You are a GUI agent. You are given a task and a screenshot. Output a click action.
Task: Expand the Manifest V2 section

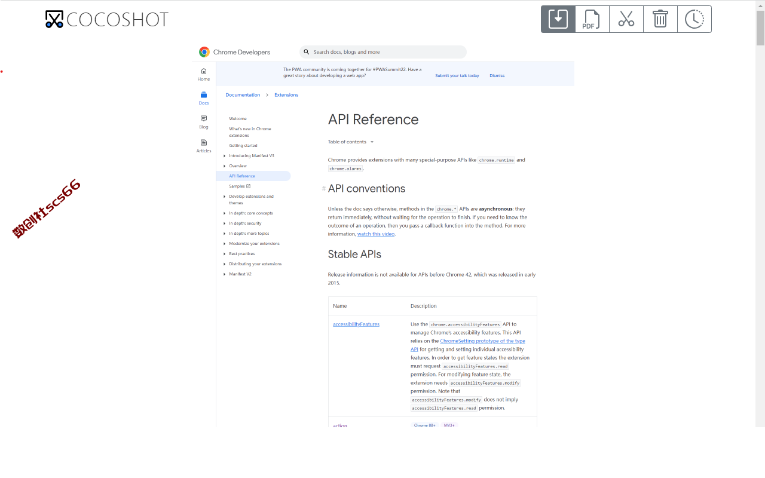(x=224, y=274)
